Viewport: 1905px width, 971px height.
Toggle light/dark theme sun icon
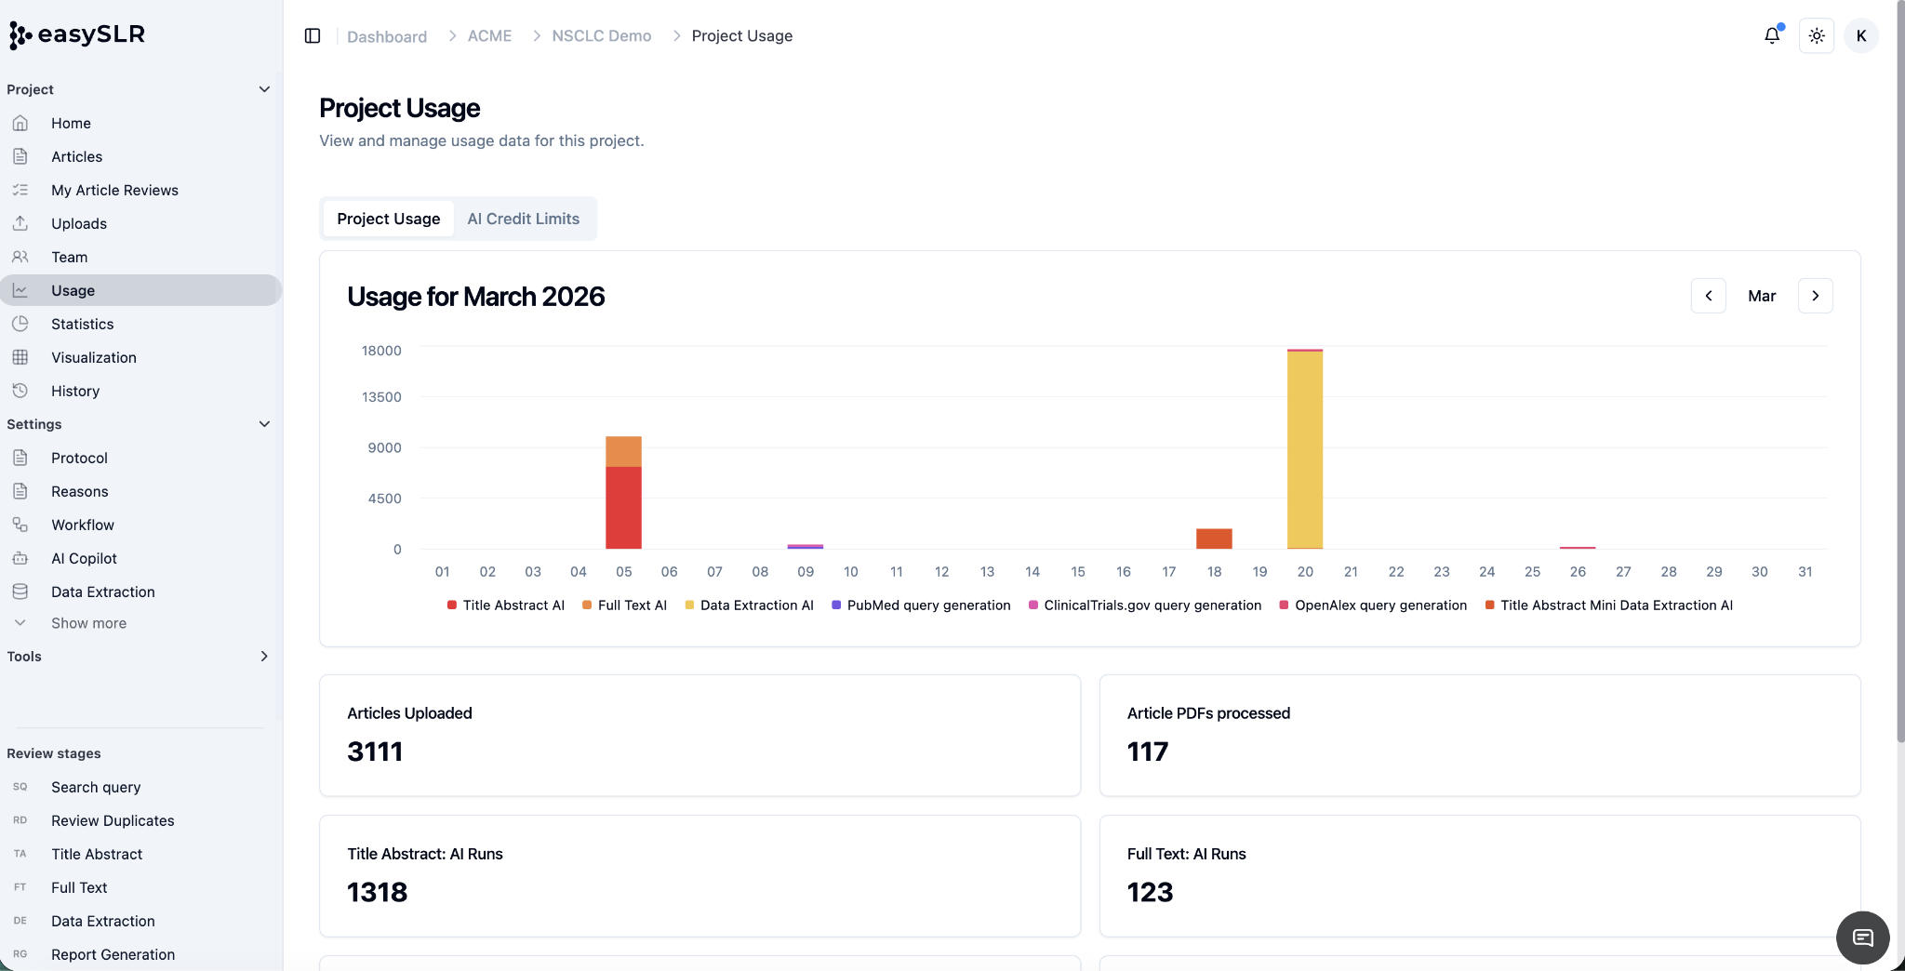(1817, 35)
